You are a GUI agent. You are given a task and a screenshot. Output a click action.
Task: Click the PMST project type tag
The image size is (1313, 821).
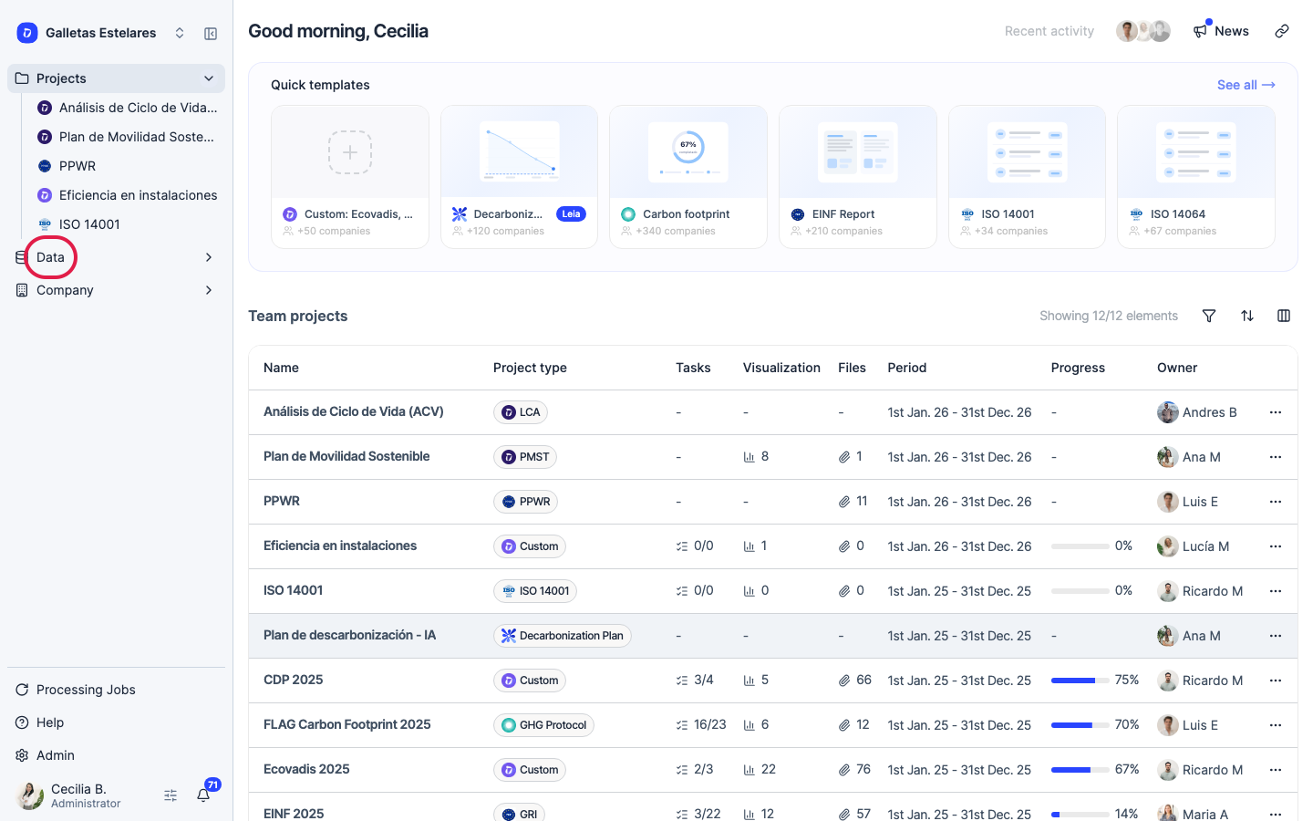525,457
